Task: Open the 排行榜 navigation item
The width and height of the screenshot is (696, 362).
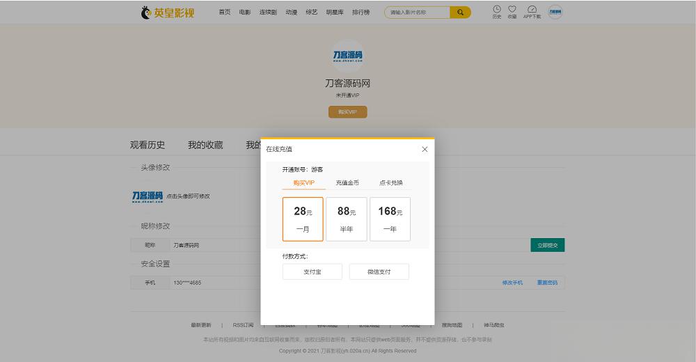Action: (x=361, y=13)
